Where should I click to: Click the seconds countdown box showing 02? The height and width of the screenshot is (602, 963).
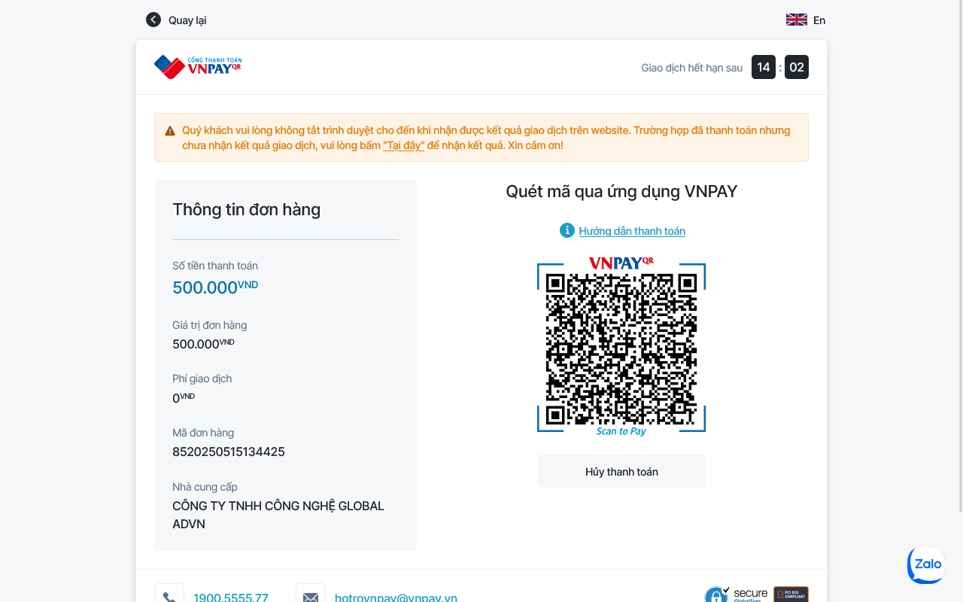(797, 67)
